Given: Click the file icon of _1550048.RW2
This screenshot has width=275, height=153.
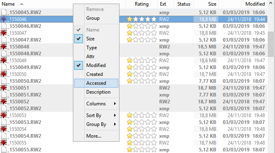Looking at the screenshot, I should [4, 54].
